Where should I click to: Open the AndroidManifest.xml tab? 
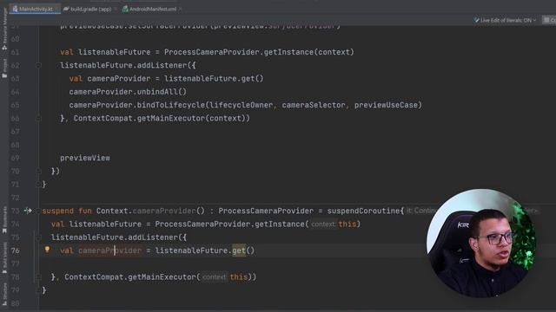click(153, 9)
